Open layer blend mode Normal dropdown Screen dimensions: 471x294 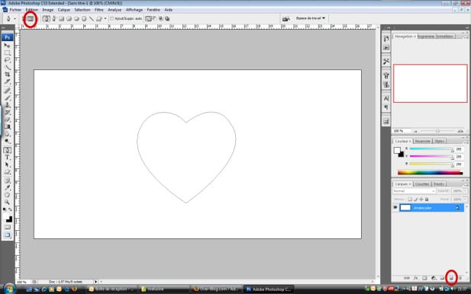414,191
